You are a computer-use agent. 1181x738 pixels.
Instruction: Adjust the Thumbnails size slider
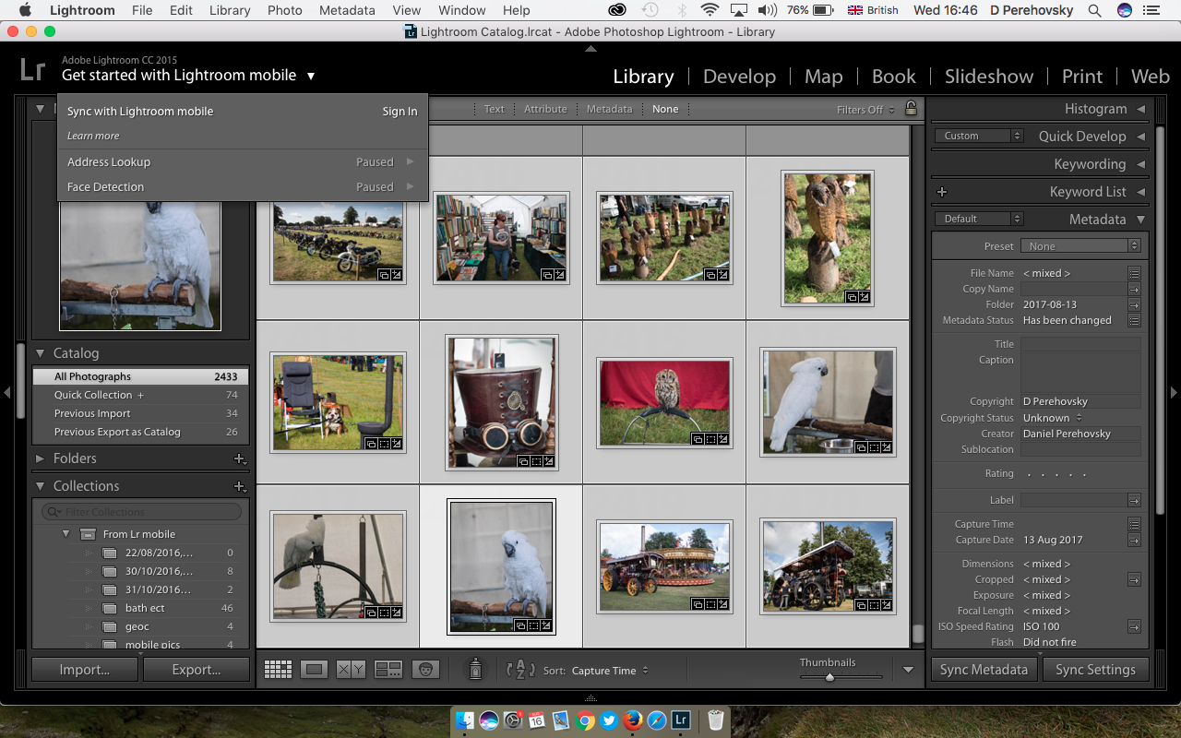click(x=829, y=676)
